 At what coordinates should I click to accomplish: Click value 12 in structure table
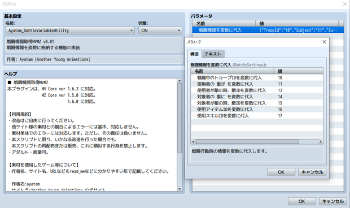click(x=280, y=90)
